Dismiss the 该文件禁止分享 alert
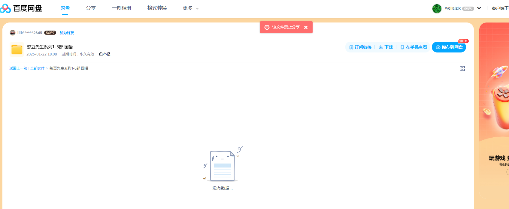Screen dimensions: 509x209 tap(306, 27)
